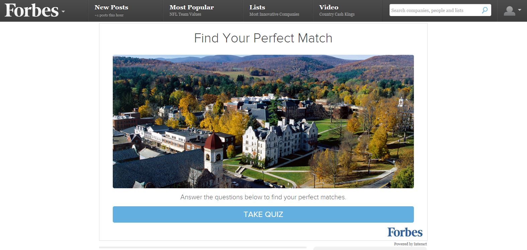Start quiz with TAKE QUIZ button
The height and width of the screenshot is (250, 527).
click(x=263, y=214)
